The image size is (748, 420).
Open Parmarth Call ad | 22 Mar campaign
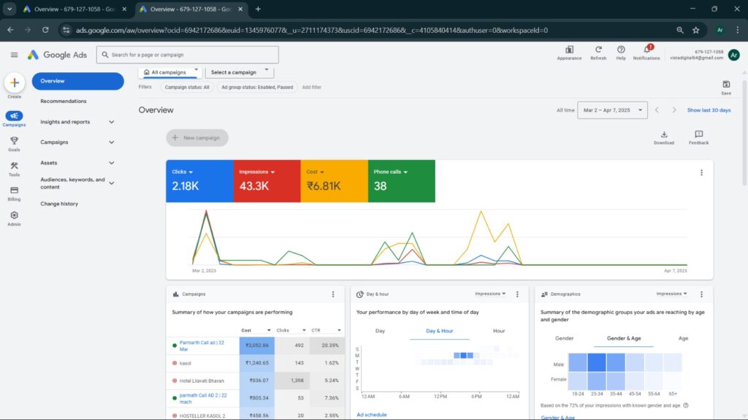[x=202, y=346]
